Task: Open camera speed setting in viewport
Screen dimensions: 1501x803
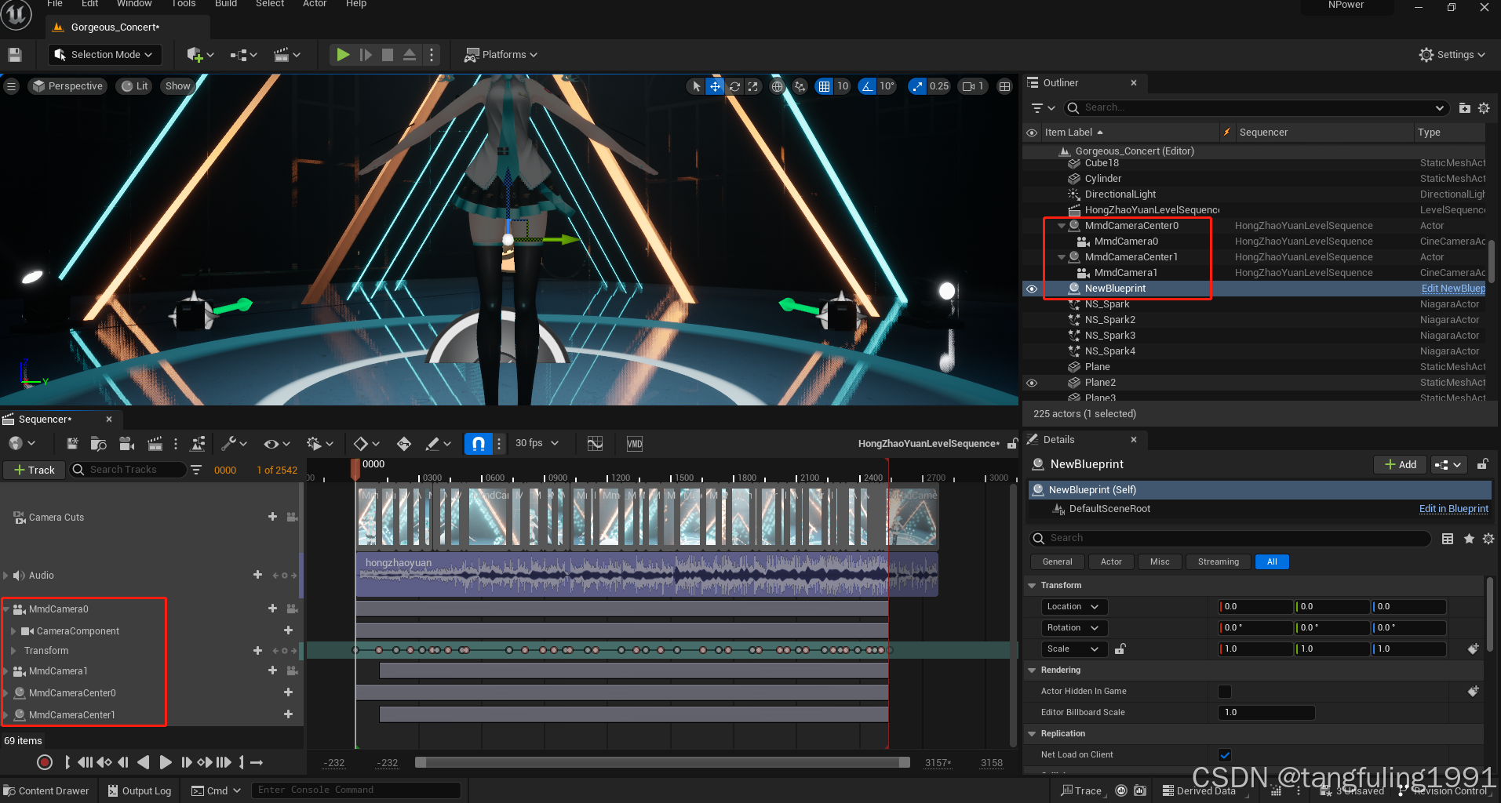Action: click(x=973, y=86)
